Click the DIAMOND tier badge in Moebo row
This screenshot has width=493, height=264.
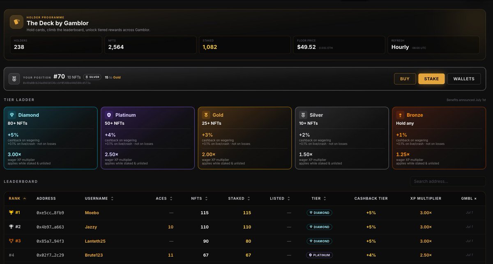[x=319, y=213]
